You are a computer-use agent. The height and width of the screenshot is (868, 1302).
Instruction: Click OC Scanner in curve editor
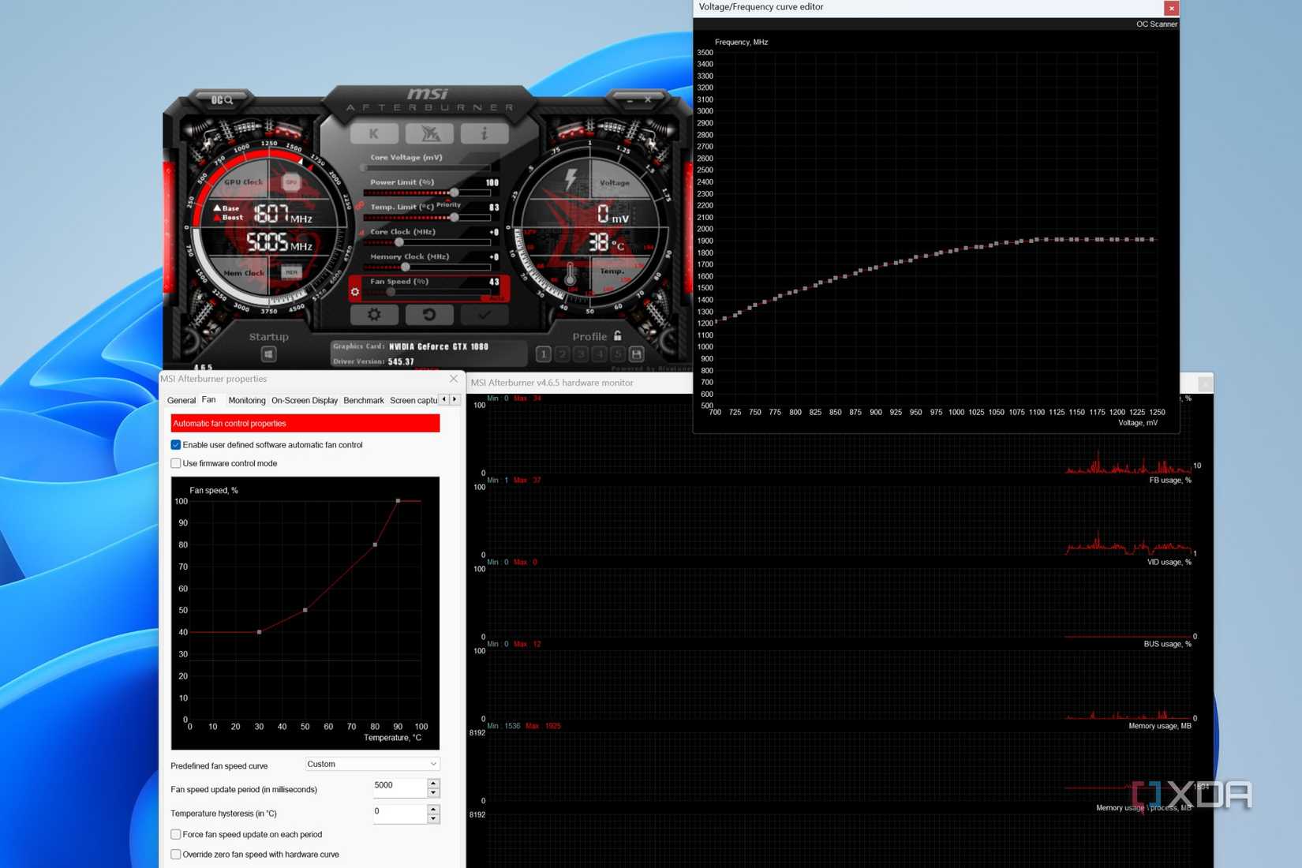tap(1156, 24)
